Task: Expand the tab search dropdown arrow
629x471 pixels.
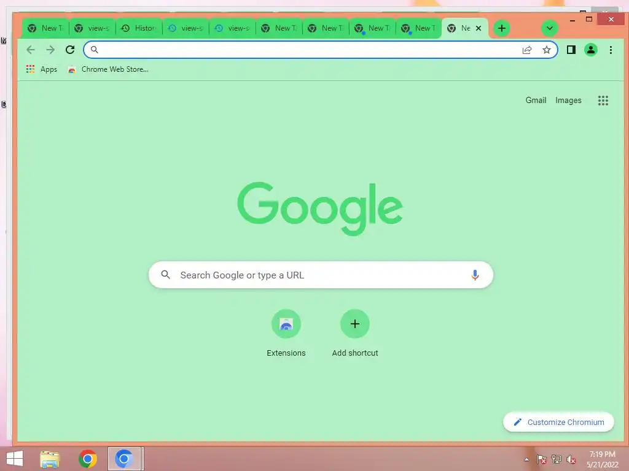Action: (550, 28)
